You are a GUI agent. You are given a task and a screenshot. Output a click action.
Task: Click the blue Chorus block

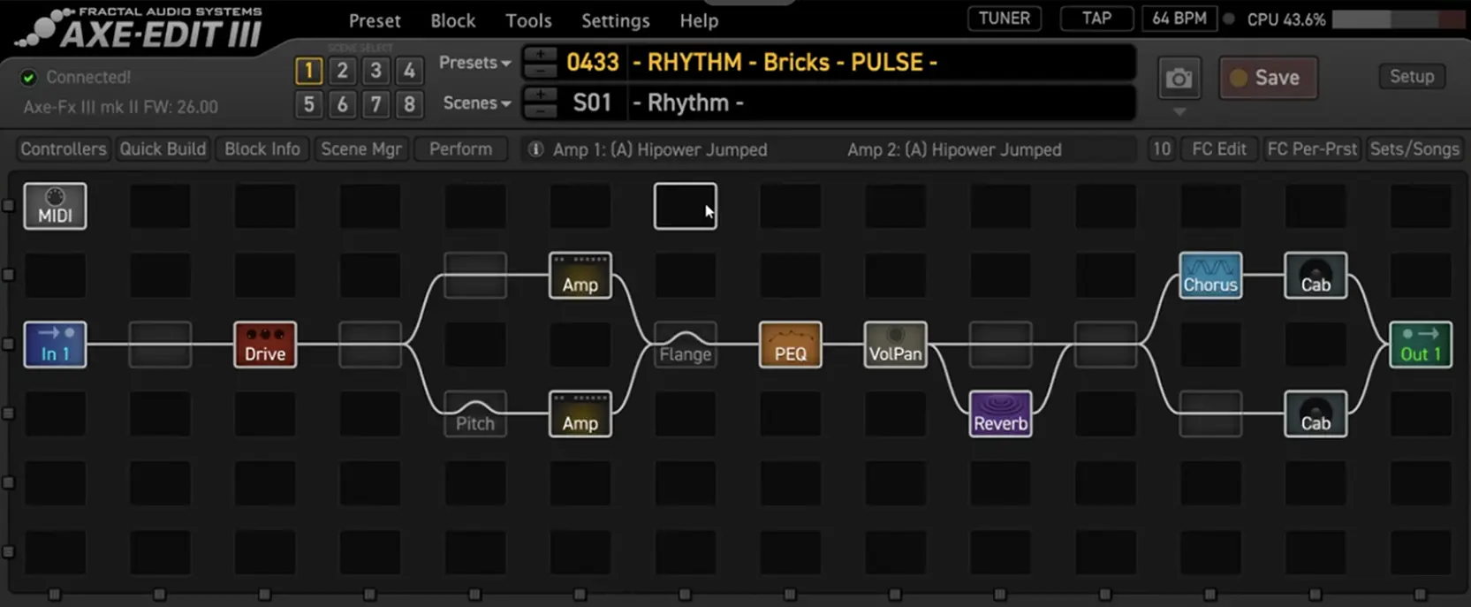coord(1209,276)
